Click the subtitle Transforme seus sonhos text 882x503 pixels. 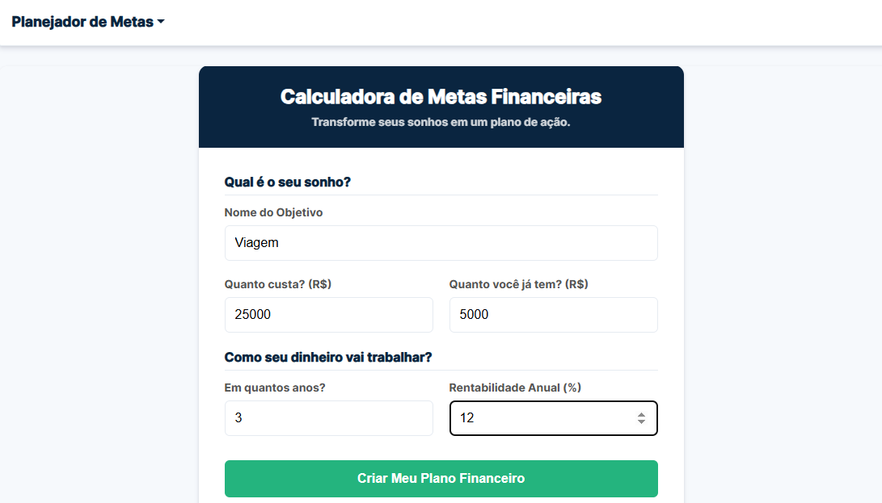click(441, 121)
